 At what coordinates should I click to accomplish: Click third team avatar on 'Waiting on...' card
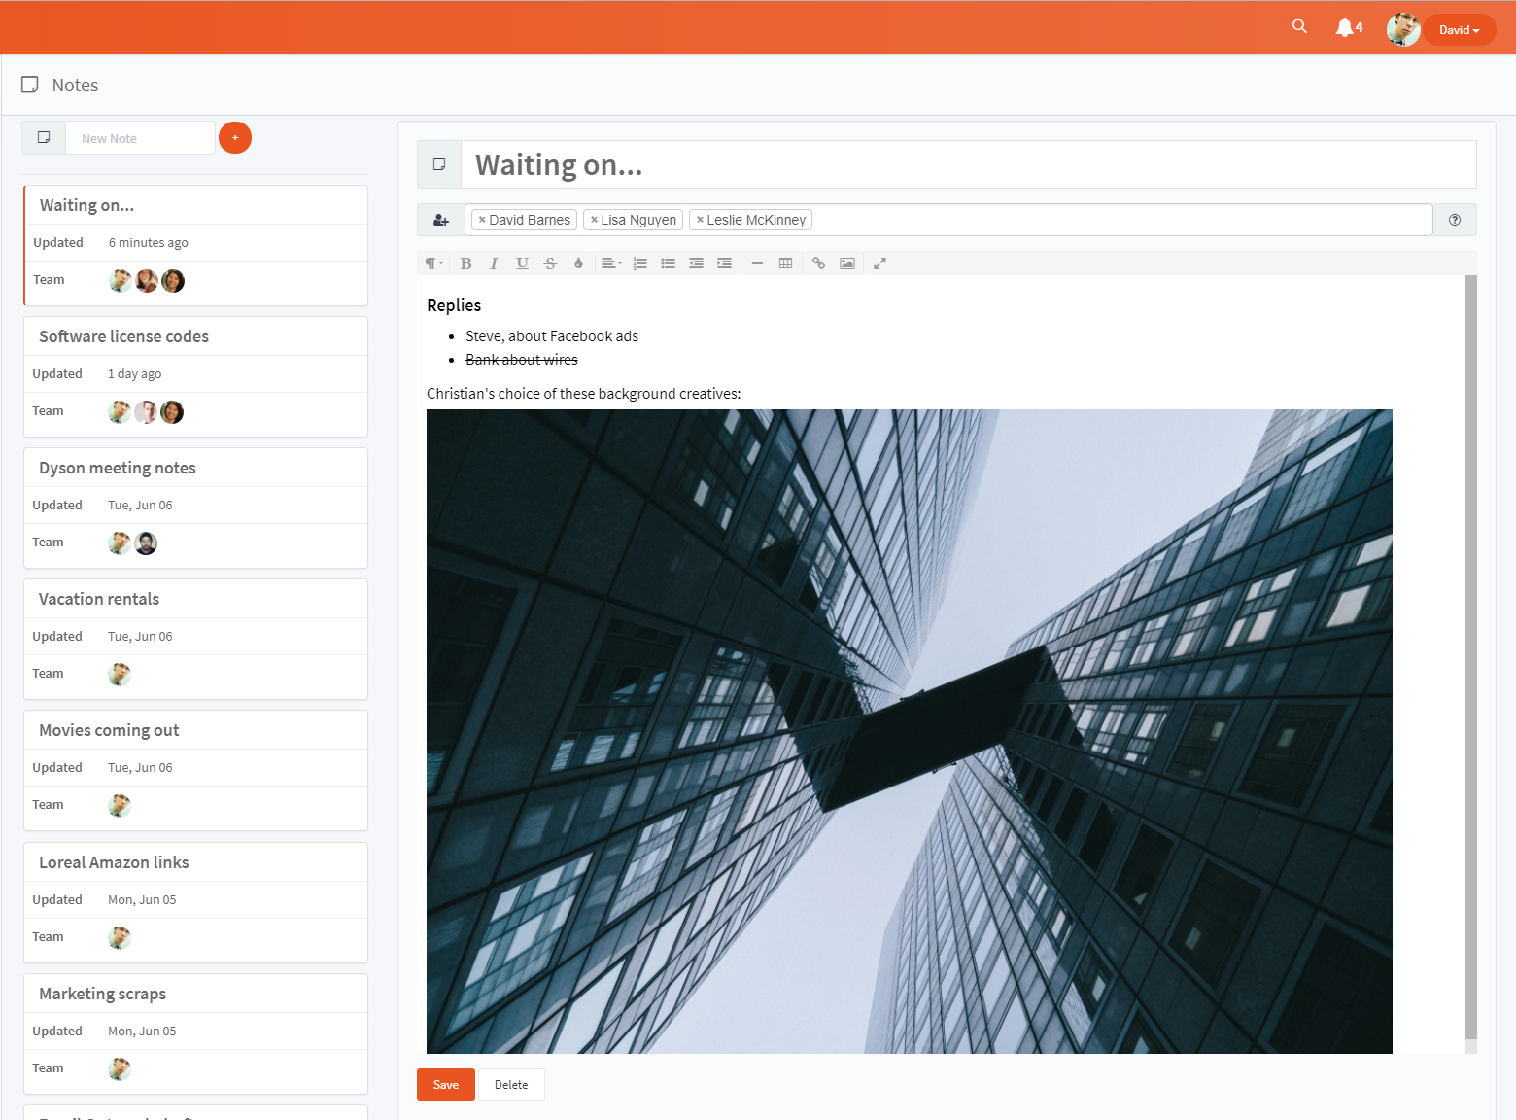pyautogui.click(x=173, y=281)
